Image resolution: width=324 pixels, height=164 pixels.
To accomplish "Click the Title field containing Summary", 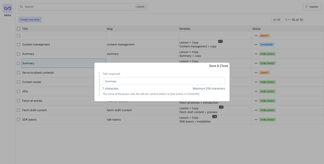I will pyautogui.click(x=164, y=81).
